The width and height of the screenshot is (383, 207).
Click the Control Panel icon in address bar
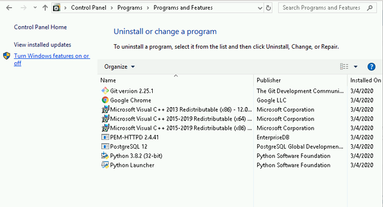[56, 8]
